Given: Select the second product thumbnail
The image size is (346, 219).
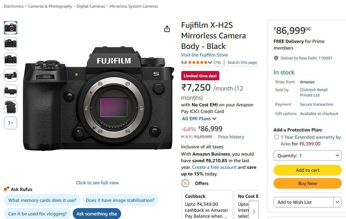Looking at the screenshot, I should point(10,43).
